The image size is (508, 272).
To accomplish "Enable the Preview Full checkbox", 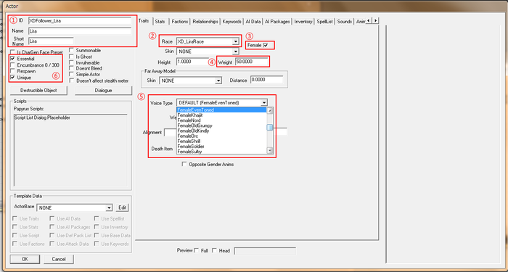I will click(197, 250).
